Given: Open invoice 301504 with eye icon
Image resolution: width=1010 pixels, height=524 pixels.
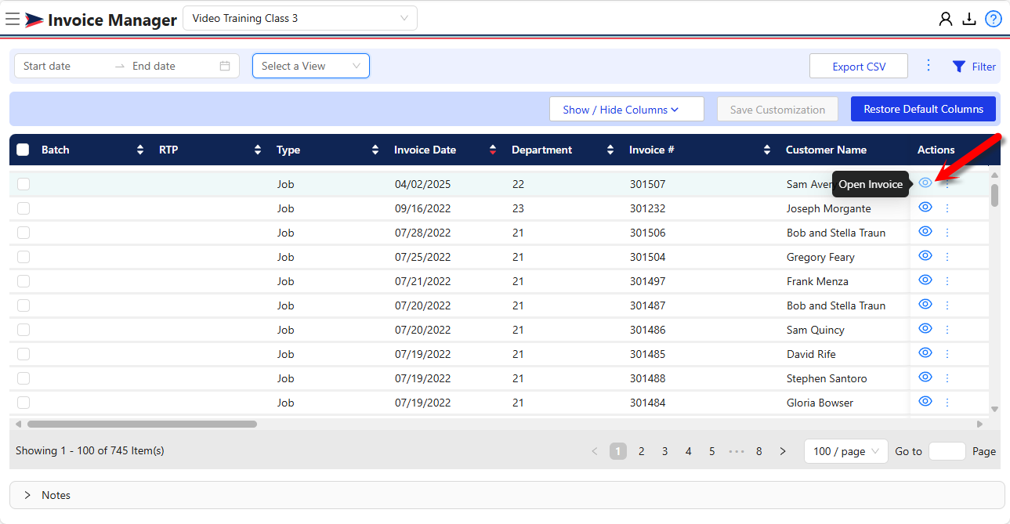Looking at the screenshot, I should 925,256.
